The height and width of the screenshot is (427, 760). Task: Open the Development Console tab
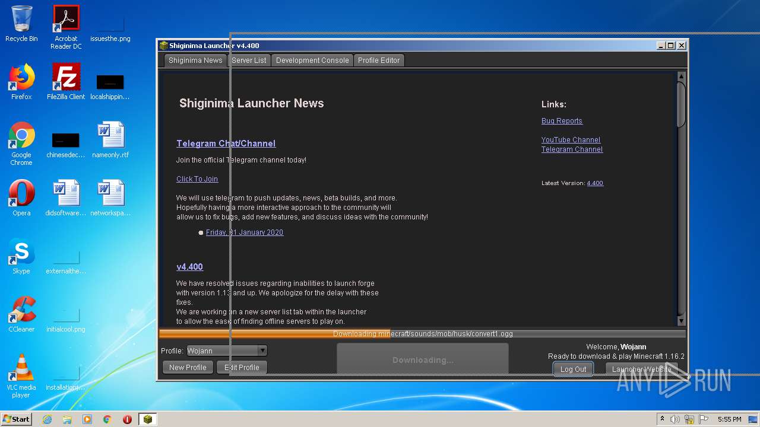click(312, 60)
